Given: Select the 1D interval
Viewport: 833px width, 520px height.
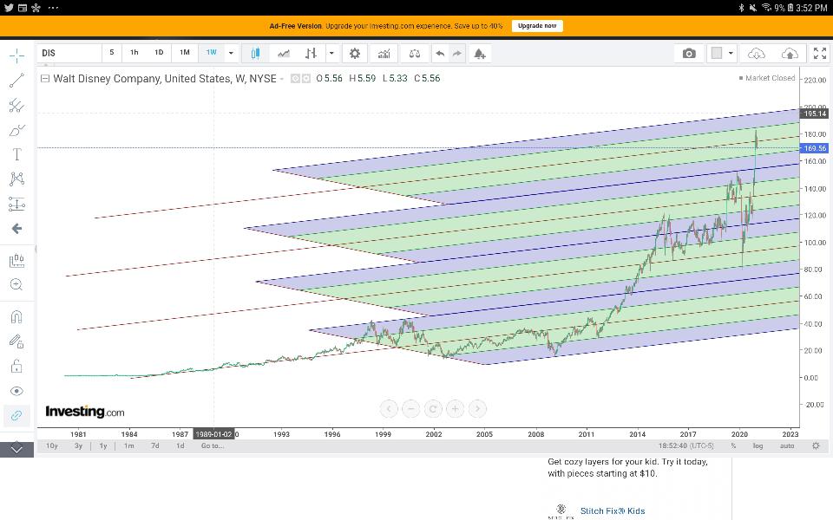Looking at the screenshot, I should [x=158, y=53].
